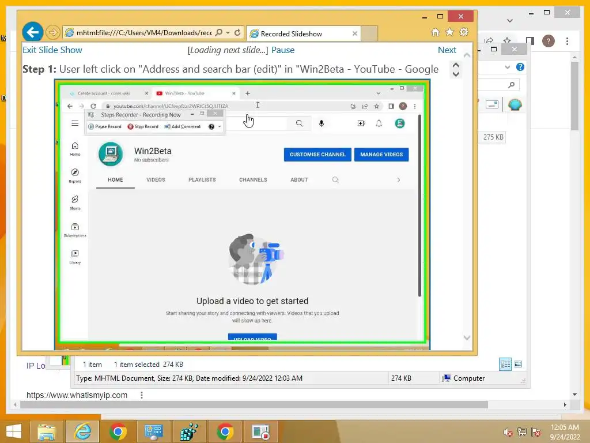Click the Step 1 description text
The width and height of the screenshot is (590, 443).
[230, 69]
